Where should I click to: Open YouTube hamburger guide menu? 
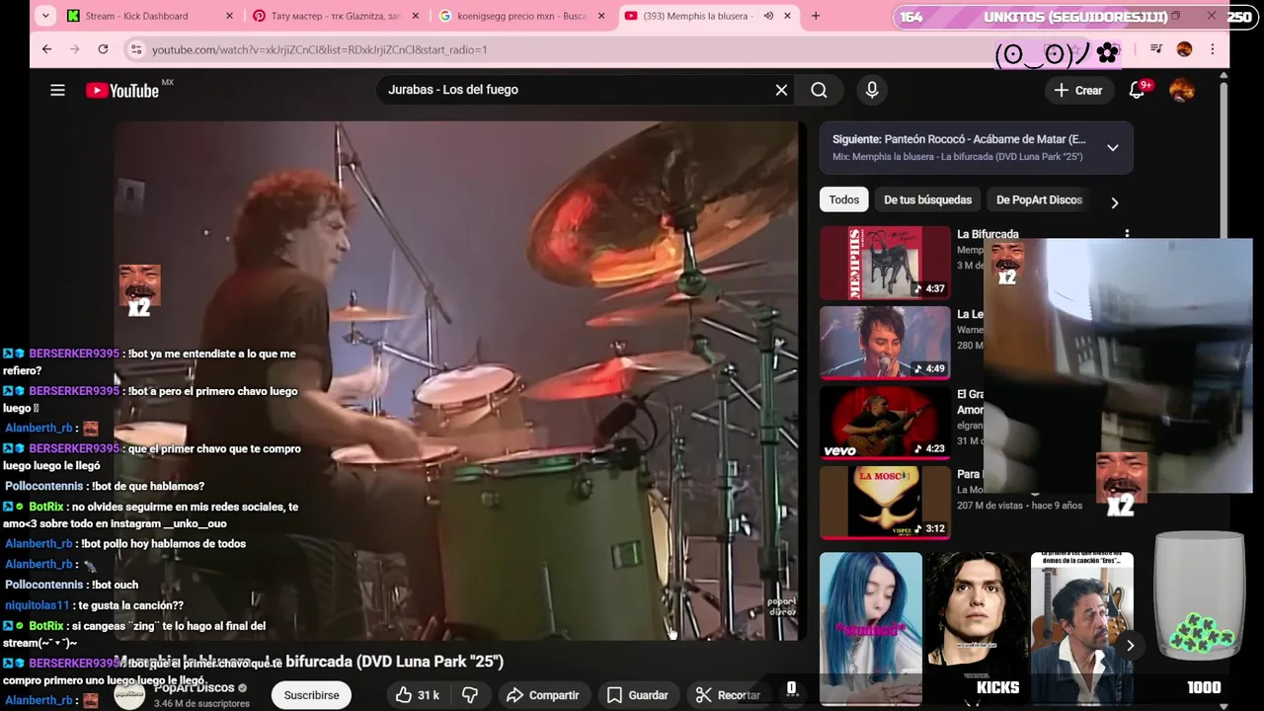57,90
